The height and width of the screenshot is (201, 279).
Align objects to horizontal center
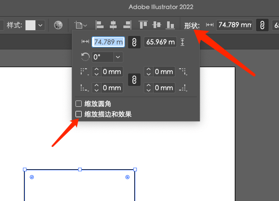(113, 25)
